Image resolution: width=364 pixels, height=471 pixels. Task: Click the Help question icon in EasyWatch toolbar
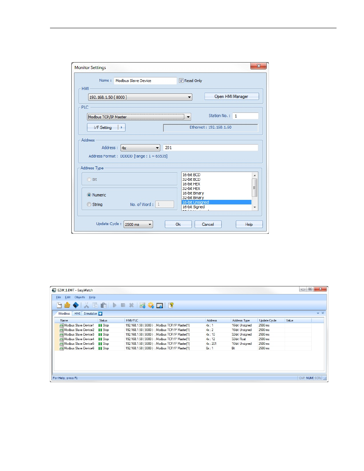[171, 305]
